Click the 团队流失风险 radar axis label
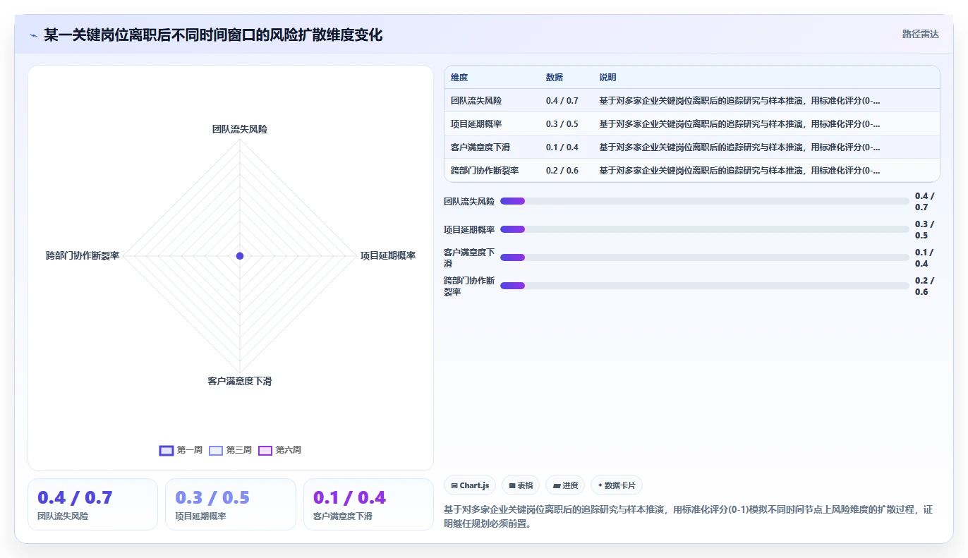The width and height of the screenshot is (968, 558). coord(240,129)
